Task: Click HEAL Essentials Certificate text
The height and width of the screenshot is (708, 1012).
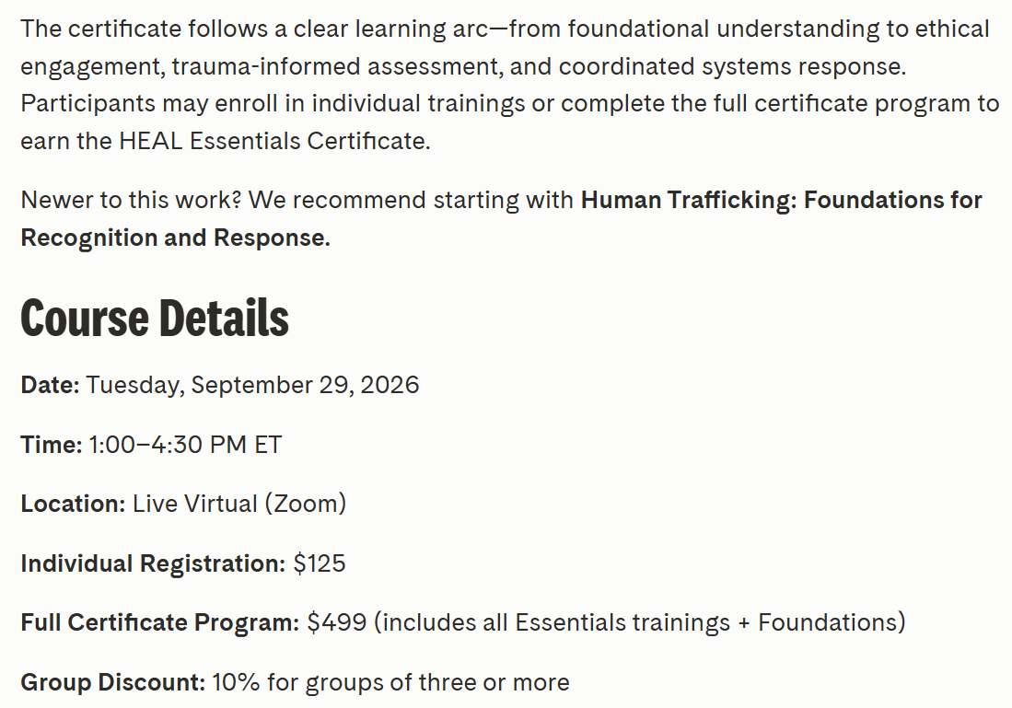Action: pyautogui.click(x=274, y=141)
